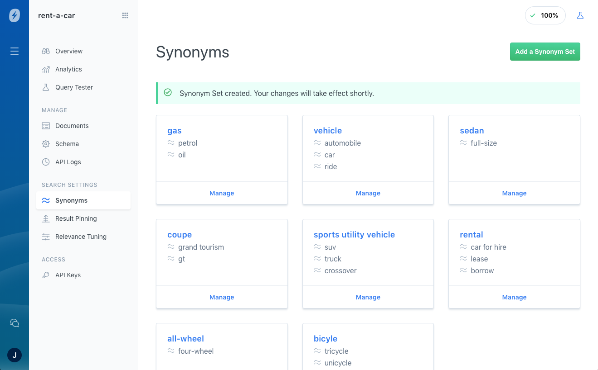The height and width of the screenshot is (370, 598).
Task: Click the lightning bolt logo icon
Action: pyautogui.click(x=15, y=15)
